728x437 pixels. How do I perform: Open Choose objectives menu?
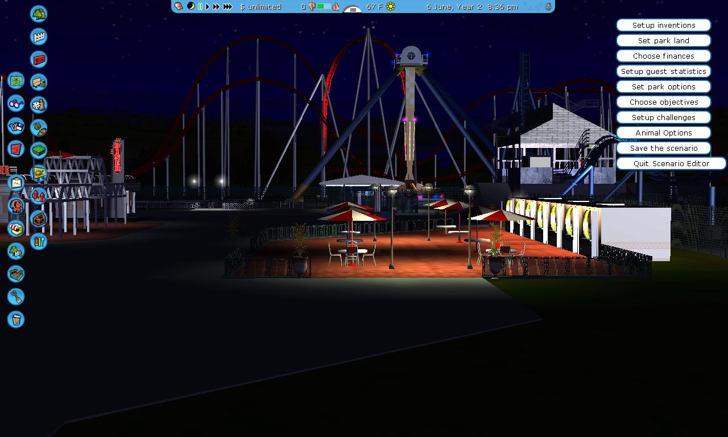click(663, 102)
